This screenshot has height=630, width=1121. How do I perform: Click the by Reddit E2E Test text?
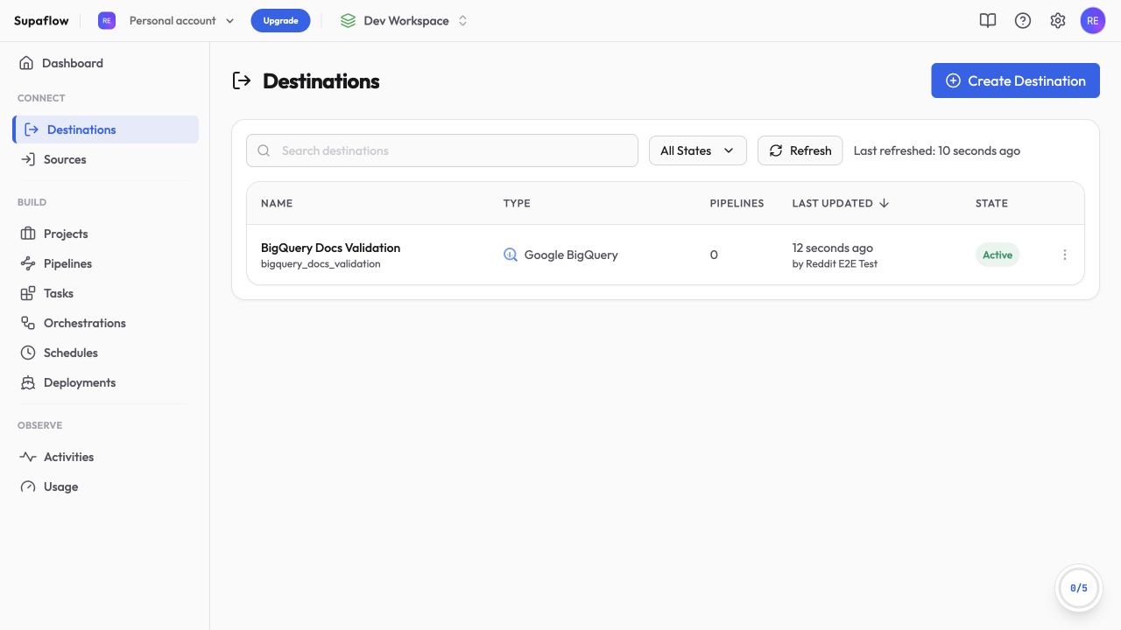point(835,264)
